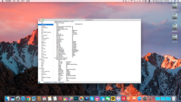Screen dimensions: 181x102
Task: Open the 윈도우 menu in menu bar
Action: coord(23,1)
